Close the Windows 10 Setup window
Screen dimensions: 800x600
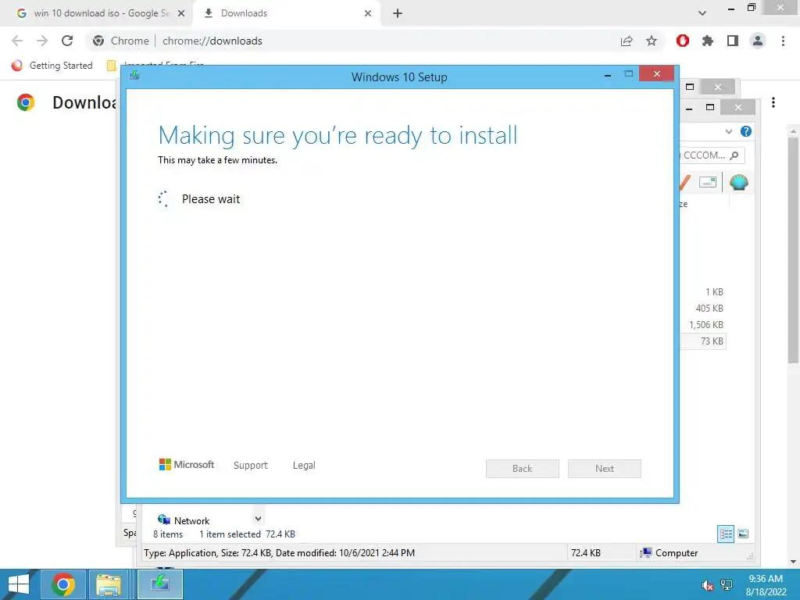656,74
